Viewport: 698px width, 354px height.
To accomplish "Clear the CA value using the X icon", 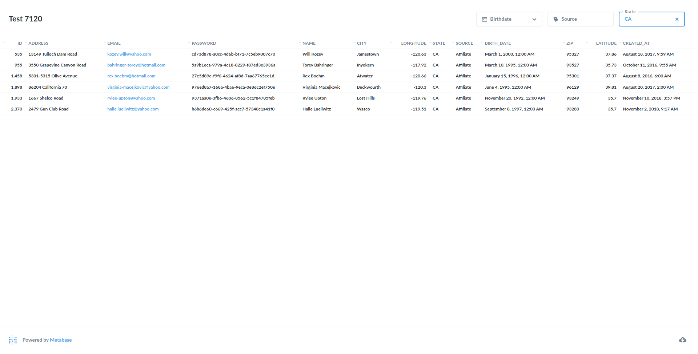I will tap(677, 19).
